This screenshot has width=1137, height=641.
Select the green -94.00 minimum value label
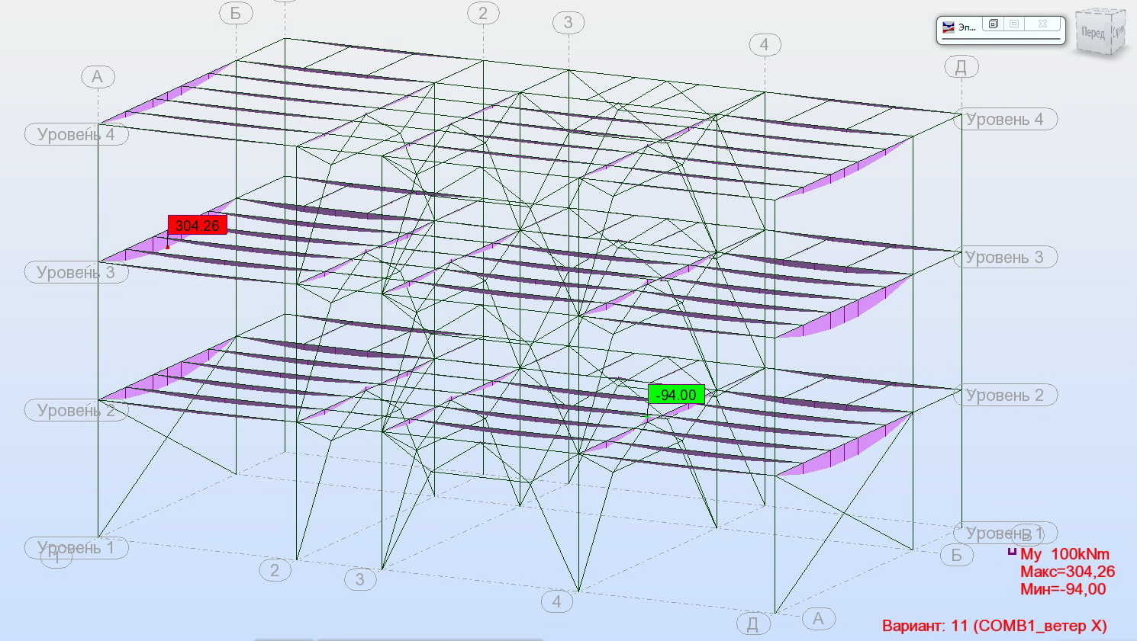click(x=676, y=395)
